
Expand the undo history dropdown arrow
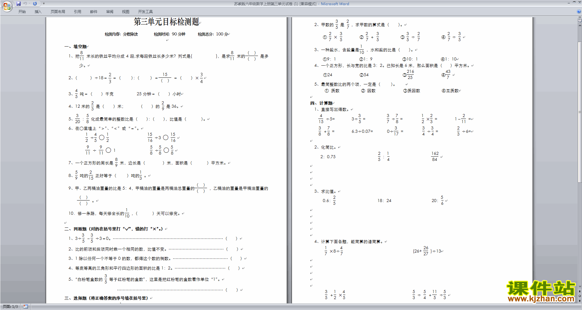(29, 4)
